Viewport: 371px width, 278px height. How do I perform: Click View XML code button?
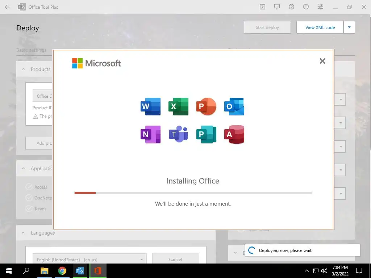[x=320, y=28]
